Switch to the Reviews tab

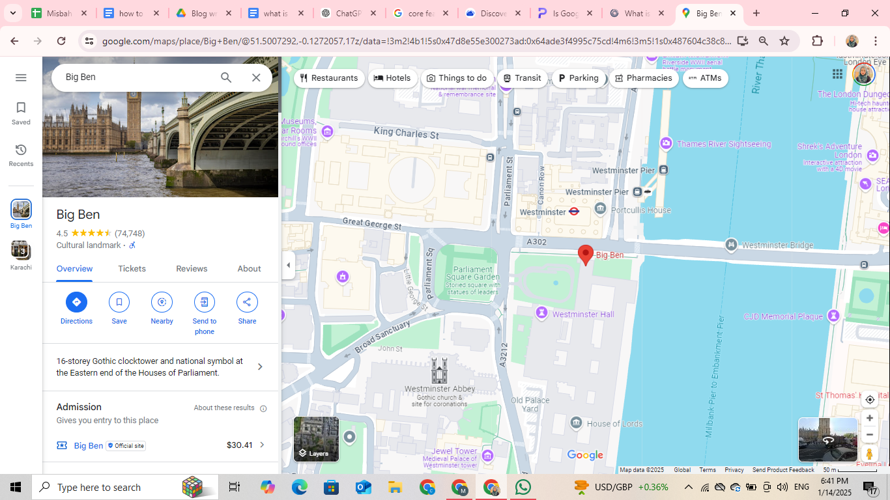(192, 269)
